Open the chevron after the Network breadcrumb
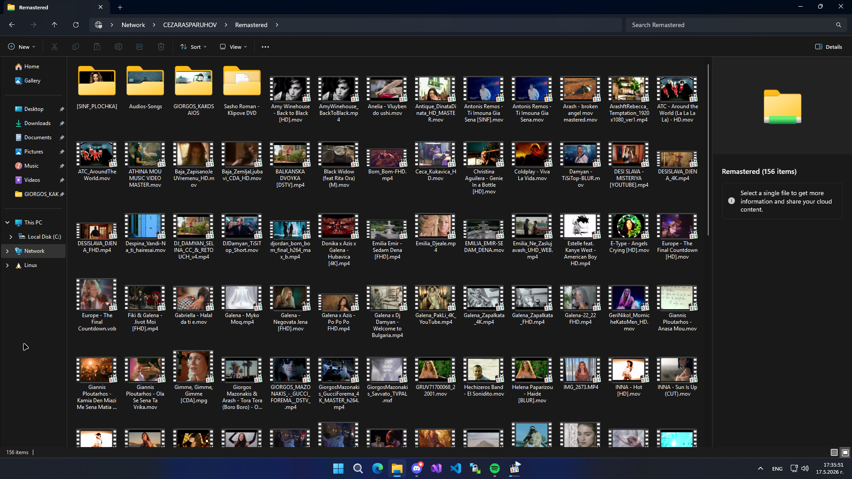This screenshot has width=852, height=479. [154, 25]
